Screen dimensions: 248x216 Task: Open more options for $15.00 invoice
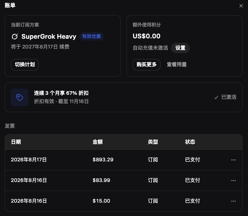234,201
